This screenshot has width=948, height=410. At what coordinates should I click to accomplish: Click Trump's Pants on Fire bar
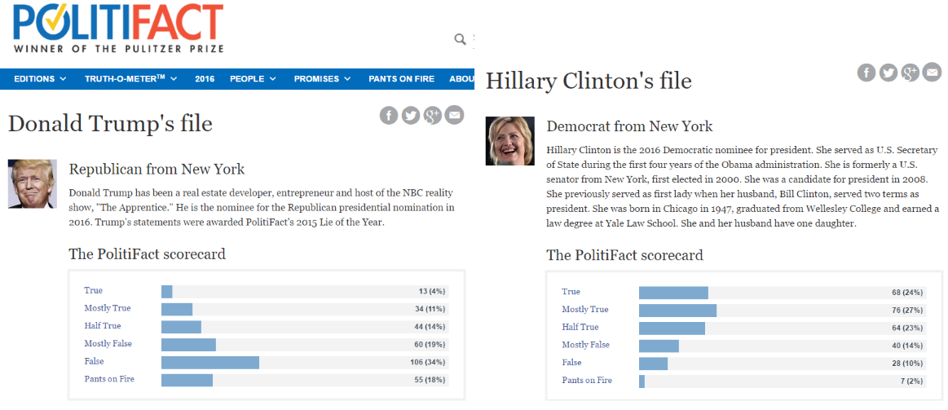187,380
